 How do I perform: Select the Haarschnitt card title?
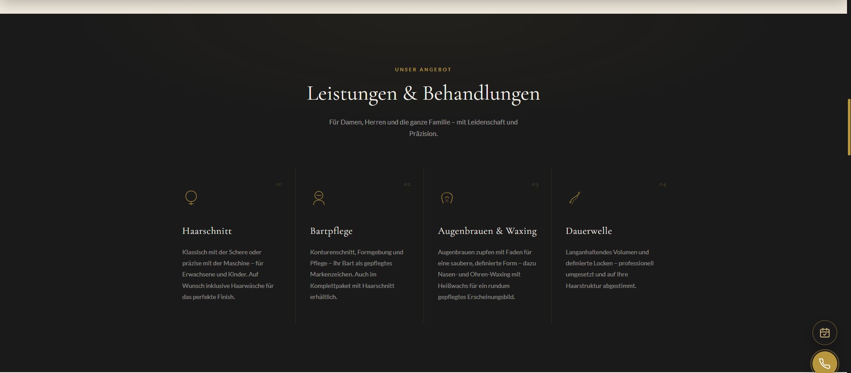(207, 231)
